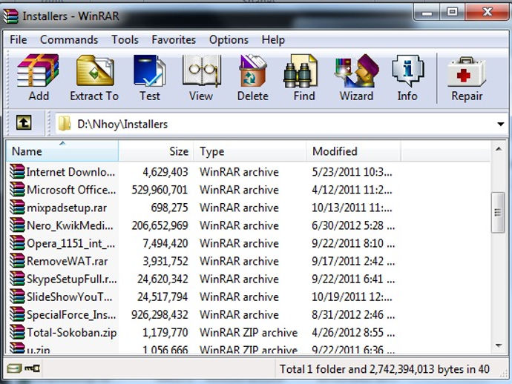The height and width of the screenshot is (384, 512).
Task: Click the scrollbar down arrow
Action: 499,345
